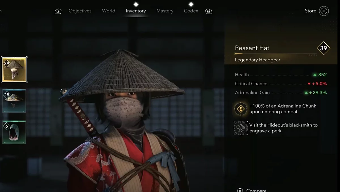The width and height of the screenshot is (340, 192).
Task: Choose the level 6 hood thumbnail
Action: click(14, 132)
